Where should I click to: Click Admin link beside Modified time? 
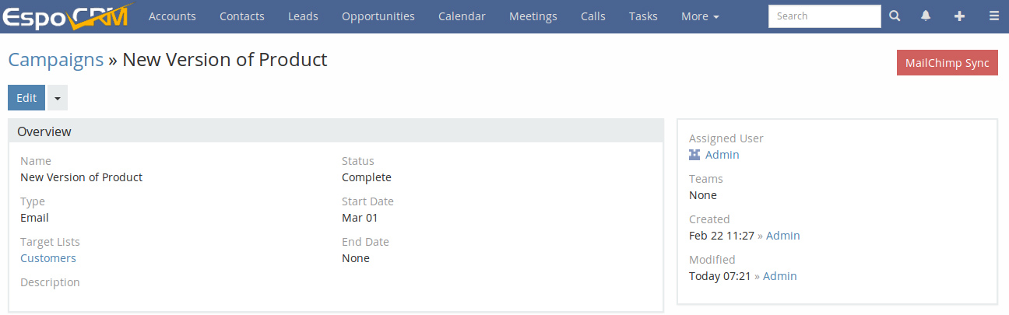click(x=780, y=276)
